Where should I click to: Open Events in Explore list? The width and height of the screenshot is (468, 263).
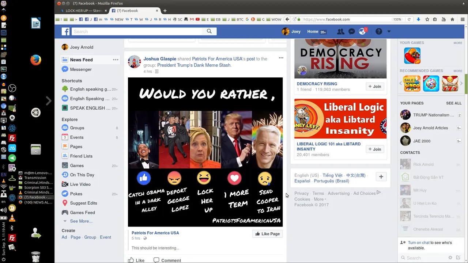coord(77,137)
